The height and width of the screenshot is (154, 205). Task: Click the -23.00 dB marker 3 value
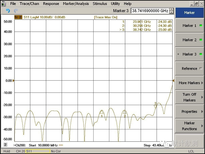pos(164,30)
